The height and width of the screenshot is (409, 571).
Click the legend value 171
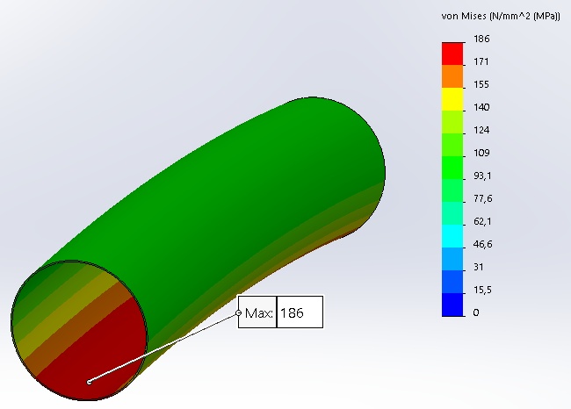481,61
